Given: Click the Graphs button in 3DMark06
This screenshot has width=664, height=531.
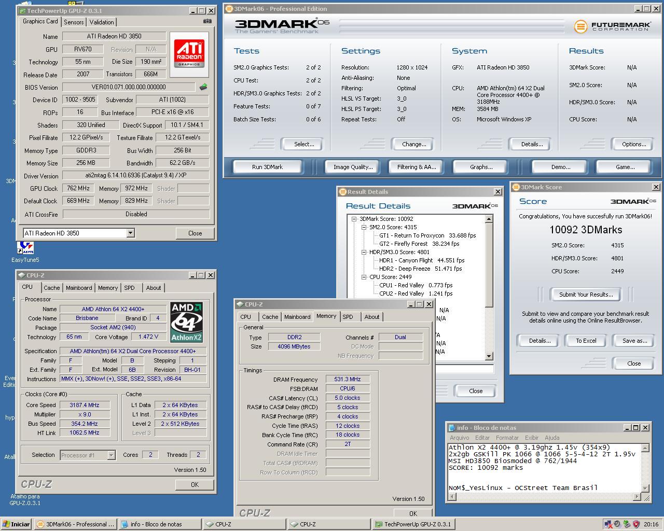Looking at the screenshot, I should 481,167.
